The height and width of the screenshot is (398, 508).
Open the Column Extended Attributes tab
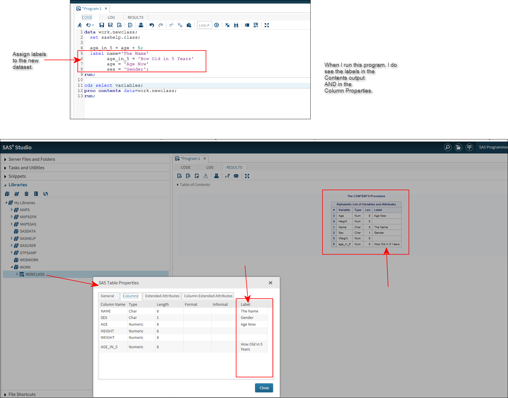208,296
